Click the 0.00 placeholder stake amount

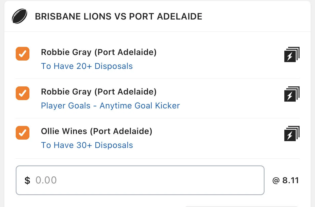(x=46, y=180)
